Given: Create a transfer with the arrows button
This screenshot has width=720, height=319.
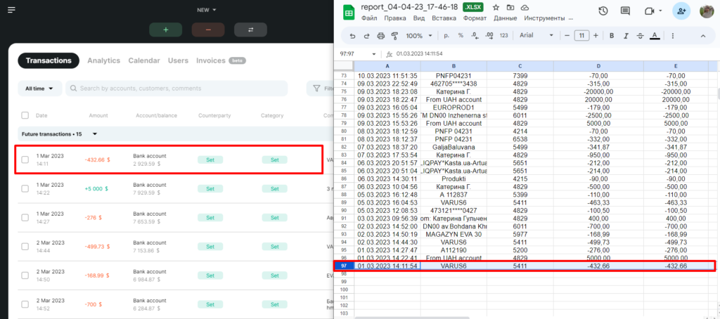Looking at the screenshot, I should pyautogui.click(x=250, y=30).
